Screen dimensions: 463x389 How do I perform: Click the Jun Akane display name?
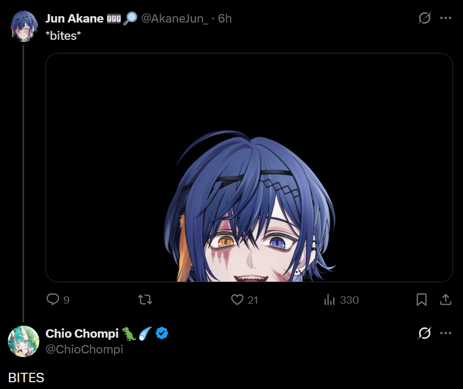[x=74, y=18]
